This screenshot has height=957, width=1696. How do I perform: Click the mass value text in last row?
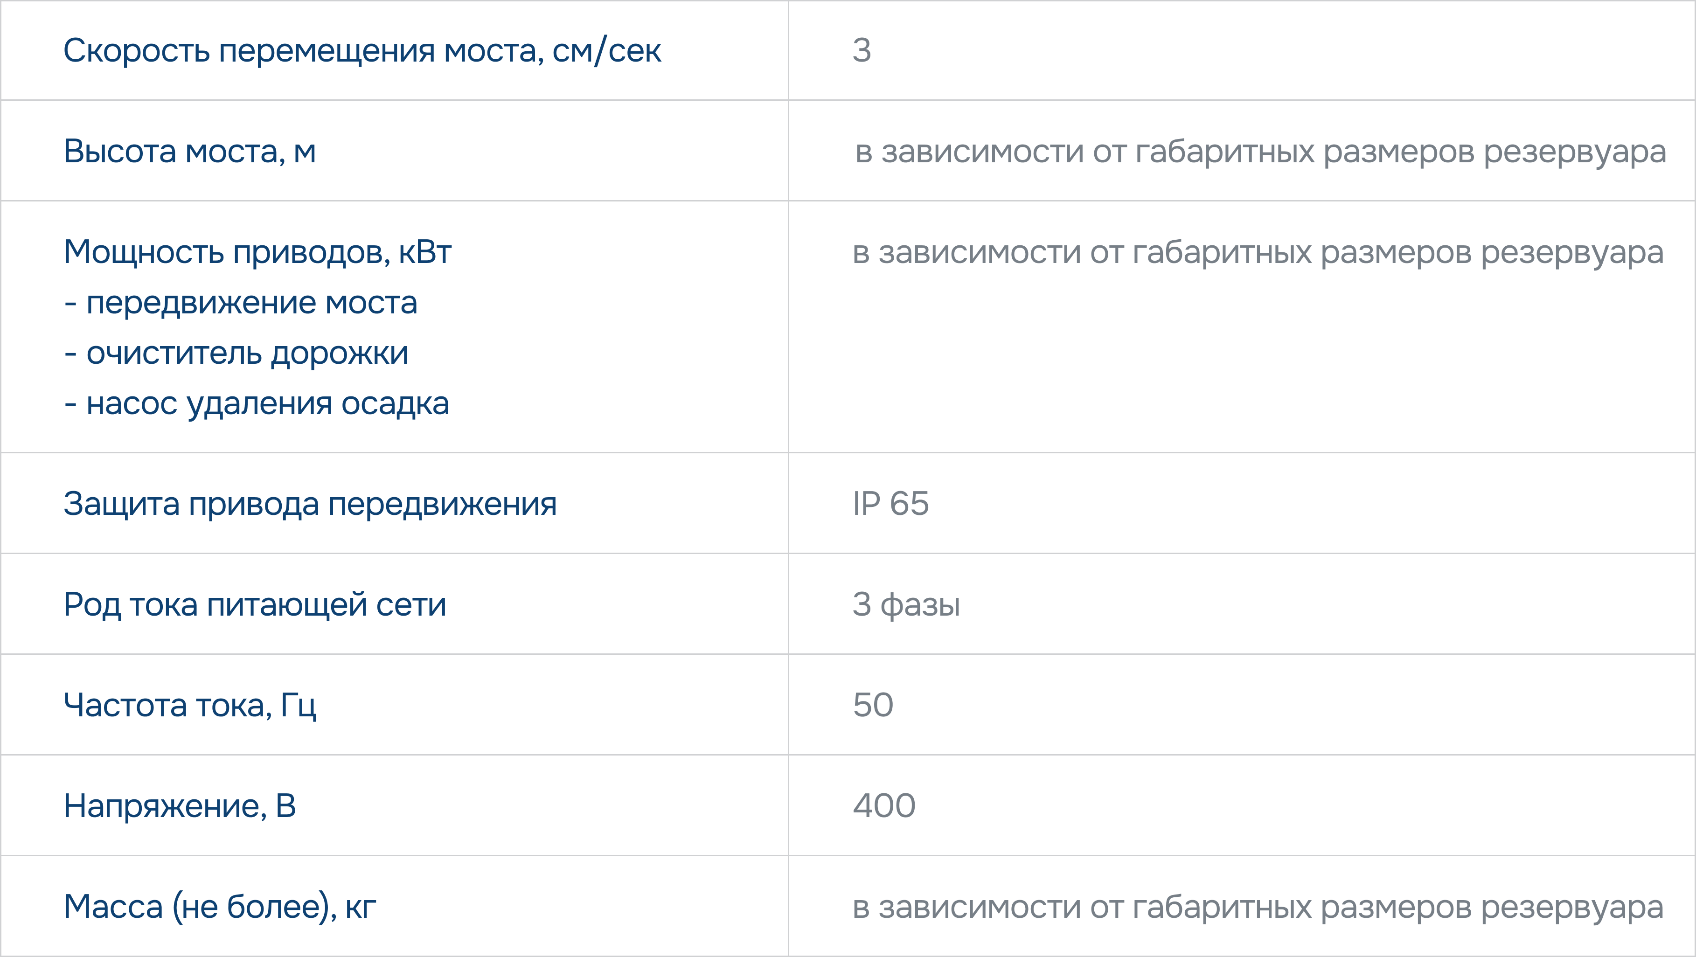(x=1257, y=907)
